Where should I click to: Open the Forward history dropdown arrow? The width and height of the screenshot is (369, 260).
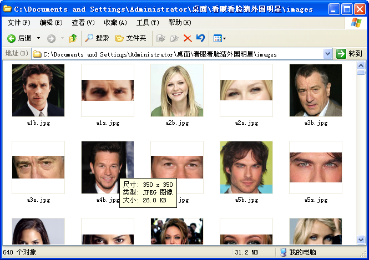[x=62, y=38]
